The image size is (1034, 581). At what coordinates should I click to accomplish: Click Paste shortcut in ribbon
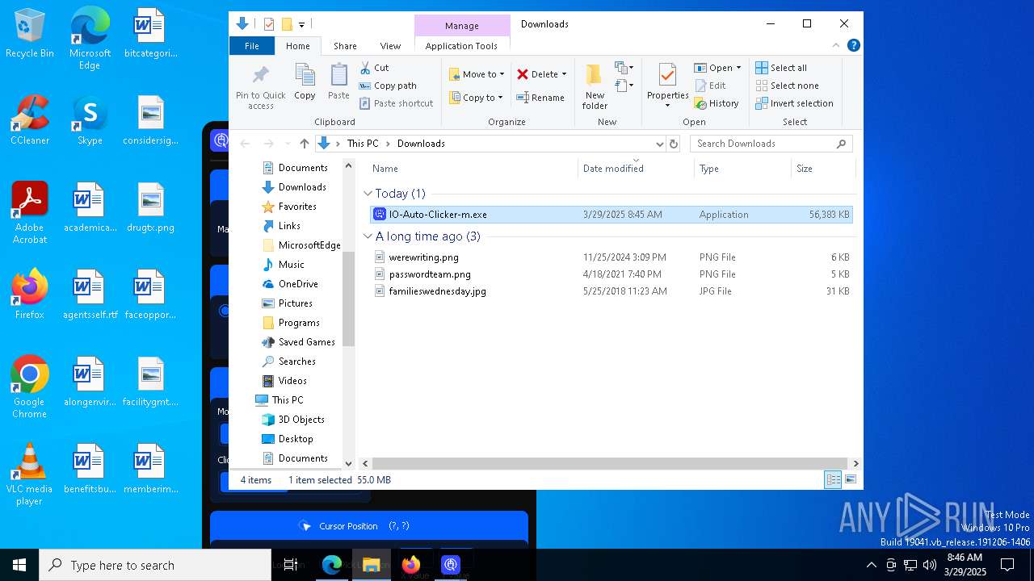(x=396, y=103)
